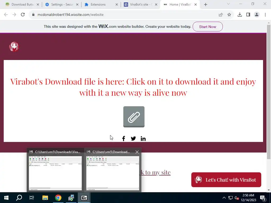Screen dimensions: 271x203
Task: Select second 7-Zip window preview thumbnail
Action: click(113, 173)
